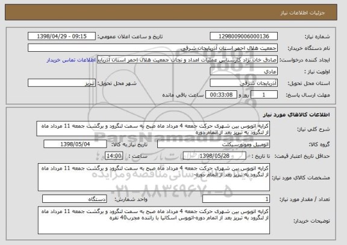The width and height of the screenshot is (347, 245).
Task: Select the استان محل تحویل field
Action: [243, 83]
